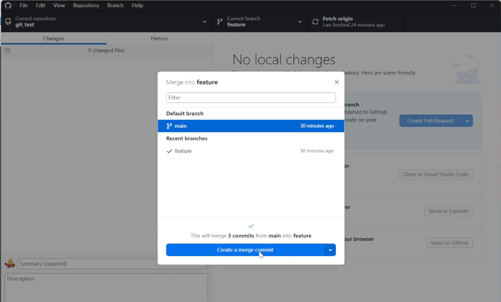Open the Branch menu
This screenshot has height=302, width=501.
115,5
